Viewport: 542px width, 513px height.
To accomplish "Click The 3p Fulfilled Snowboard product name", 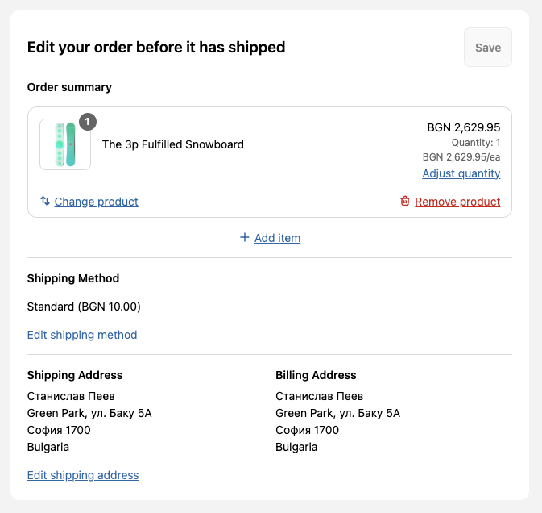I will 173,144.
